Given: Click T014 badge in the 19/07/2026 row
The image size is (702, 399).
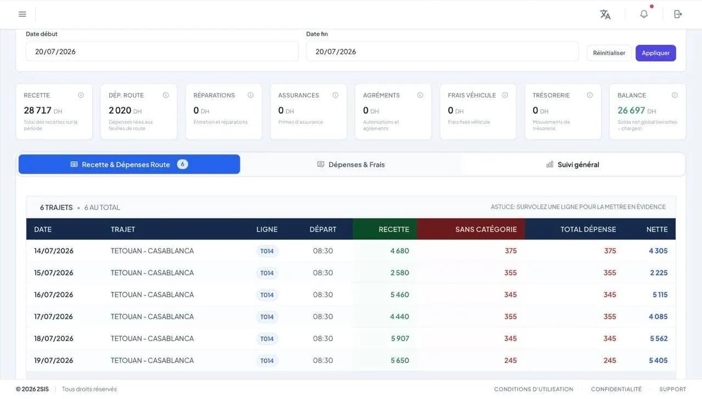Looking at the screenshot, I should point(267,361).
